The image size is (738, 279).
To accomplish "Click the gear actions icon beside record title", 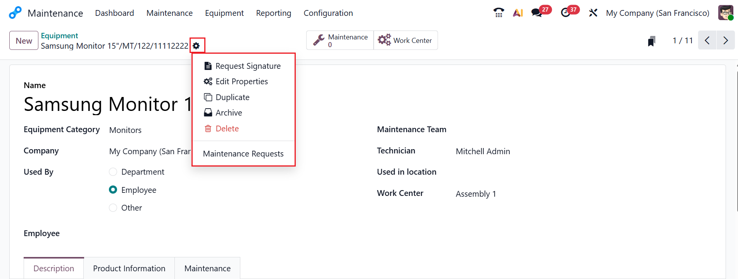I will coord(197,46).
